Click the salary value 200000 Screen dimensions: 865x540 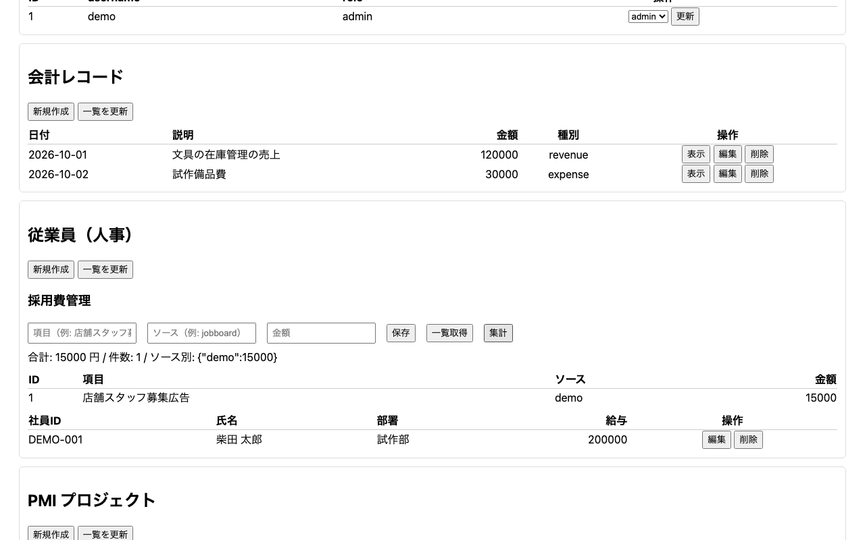tap(608, 439)
